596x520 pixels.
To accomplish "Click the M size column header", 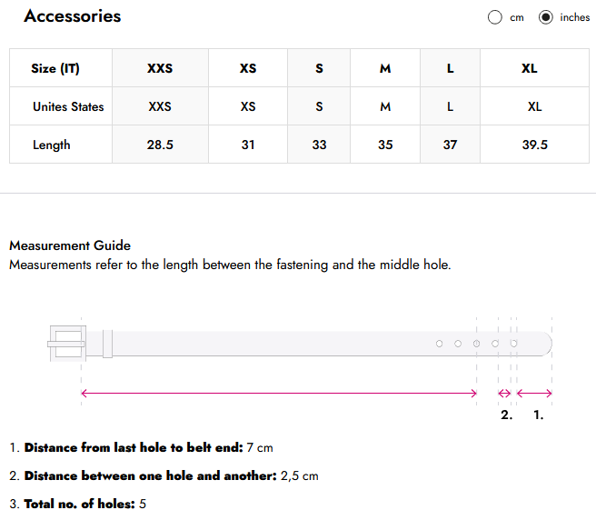I will click(x=385, y=68).
